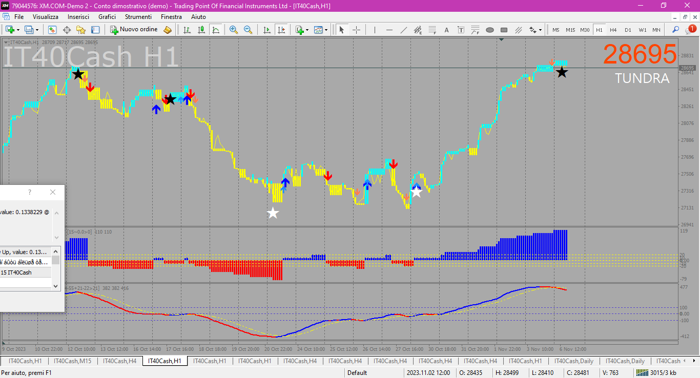Select the cursor arrow tool
The width and height of the screenshot is (700, 378).
point(342,30)
